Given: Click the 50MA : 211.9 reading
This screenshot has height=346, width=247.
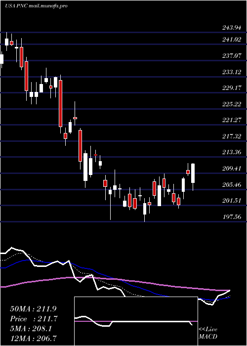Looking at the screenshot, I should [34, 309].
